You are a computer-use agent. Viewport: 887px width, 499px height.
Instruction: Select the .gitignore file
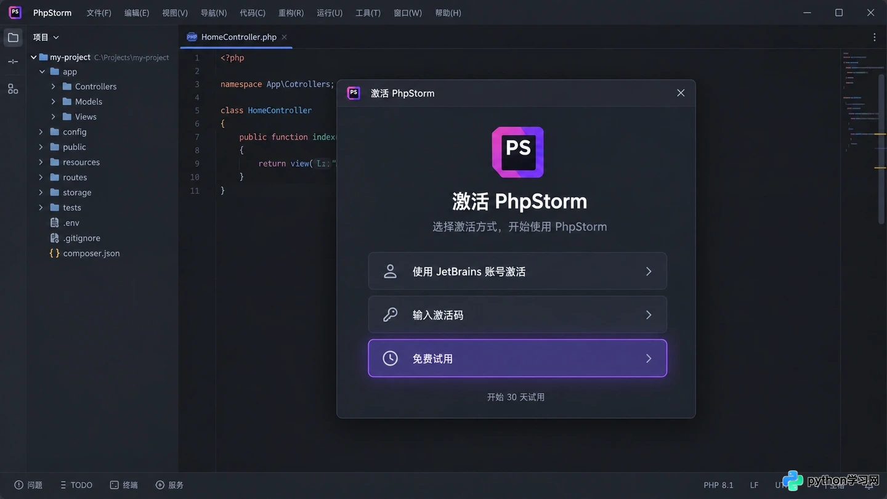(x=81, y=238)
